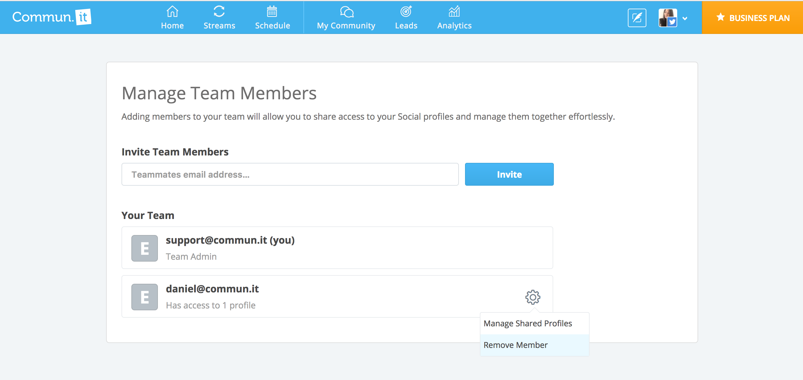Choose Remove Member from the menu
803x380 pixels.
[535, 345]
